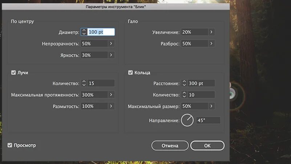Expand the Увеличение slider arrow
The height and width of the screenshot is (164, 291).
pyautogui.click(x=211, y=32)
